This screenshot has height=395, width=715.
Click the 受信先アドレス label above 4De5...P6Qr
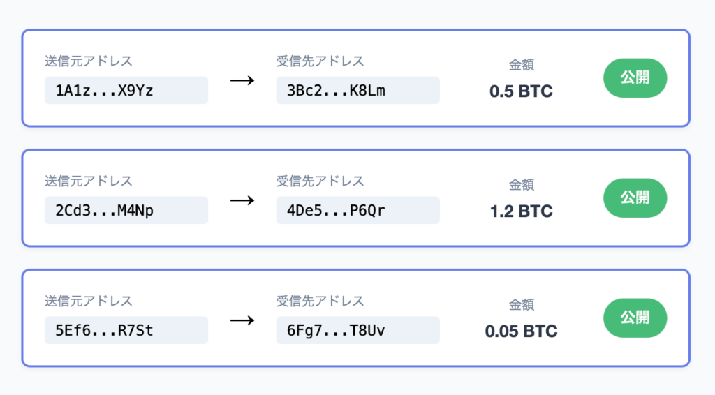[x=320, y=181]
